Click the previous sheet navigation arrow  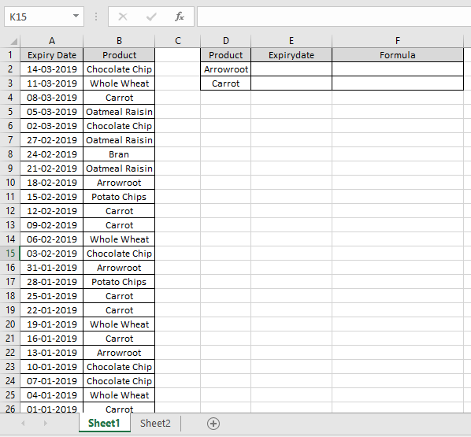(23, 424)
